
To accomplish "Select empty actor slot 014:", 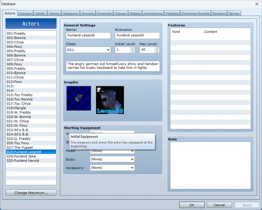I will point(31,90).
